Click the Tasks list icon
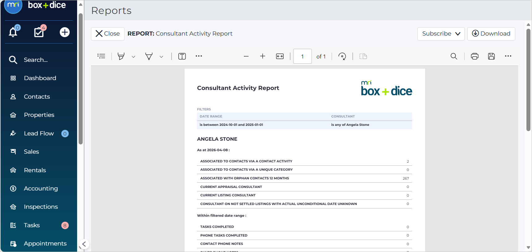 pos(13,225)
